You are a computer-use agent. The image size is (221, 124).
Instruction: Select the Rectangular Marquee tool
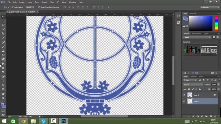pyautogui.click(x=3, y=21)
